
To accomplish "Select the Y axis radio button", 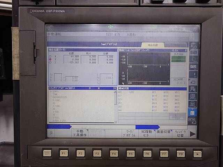I will [x=50, y=59].
